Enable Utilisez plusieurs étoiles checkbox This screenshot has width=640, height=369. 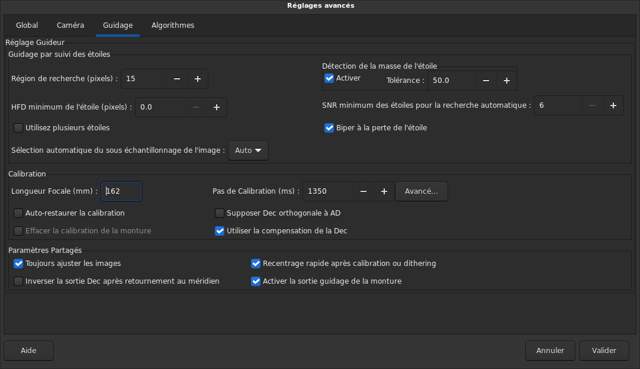[x=18, y=127]
